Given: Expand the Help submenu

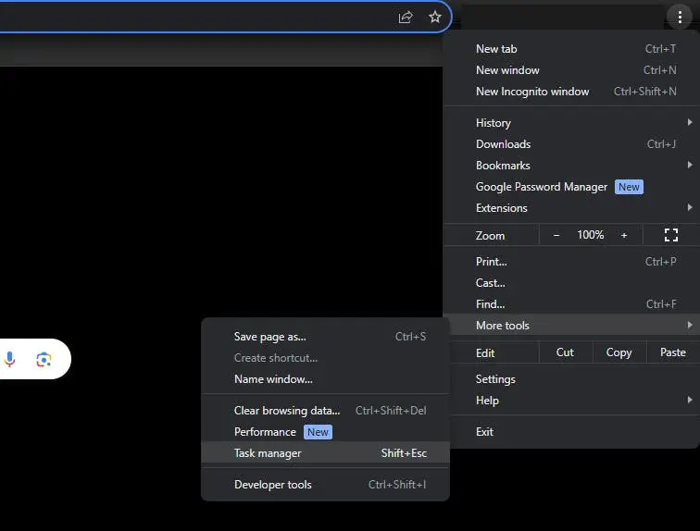Looking at the screenshot, I should [574, 401].
